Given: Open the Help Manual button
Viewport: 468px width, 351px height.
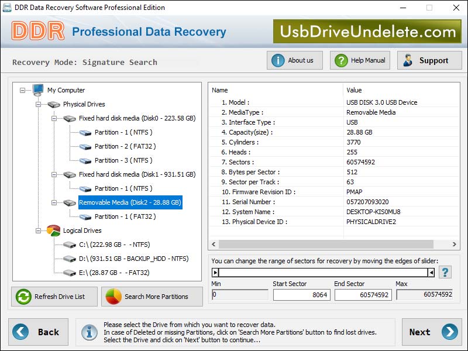Looking at the screenshot, I should click(x=360, y=60).
